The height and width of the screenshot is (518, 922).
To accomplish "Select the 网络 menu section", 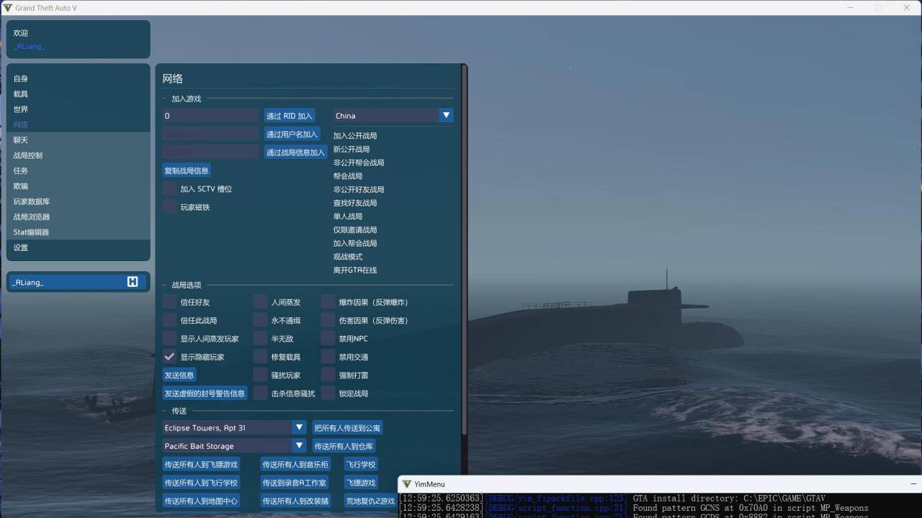I will click(79, 124).
